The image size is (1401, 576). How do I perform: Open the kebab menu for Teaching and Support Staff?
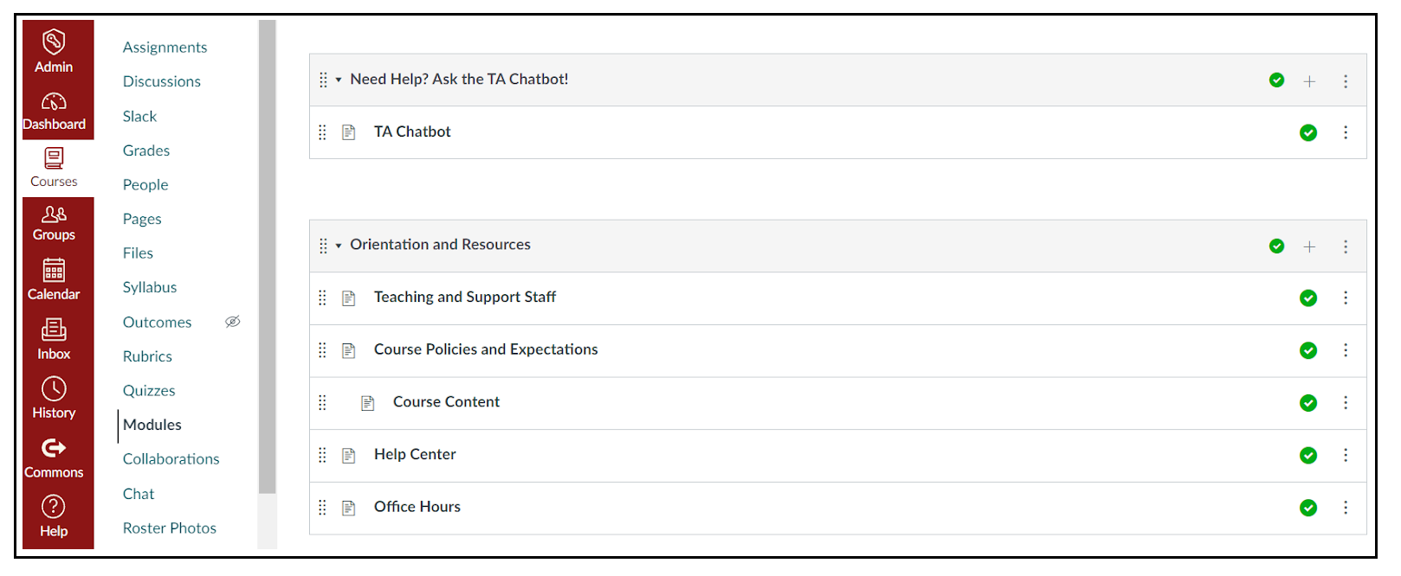1346,298
